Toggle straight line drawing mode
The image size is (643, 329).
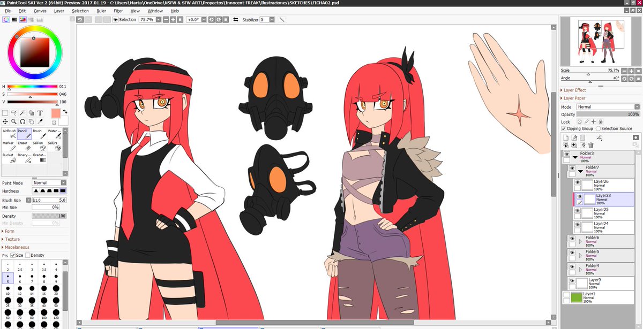pos(282,20)
